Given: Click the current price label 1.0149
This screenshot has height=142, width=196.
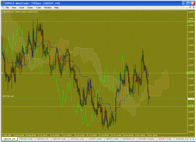Looking at the screenshot, I should (x=191, y=99).
